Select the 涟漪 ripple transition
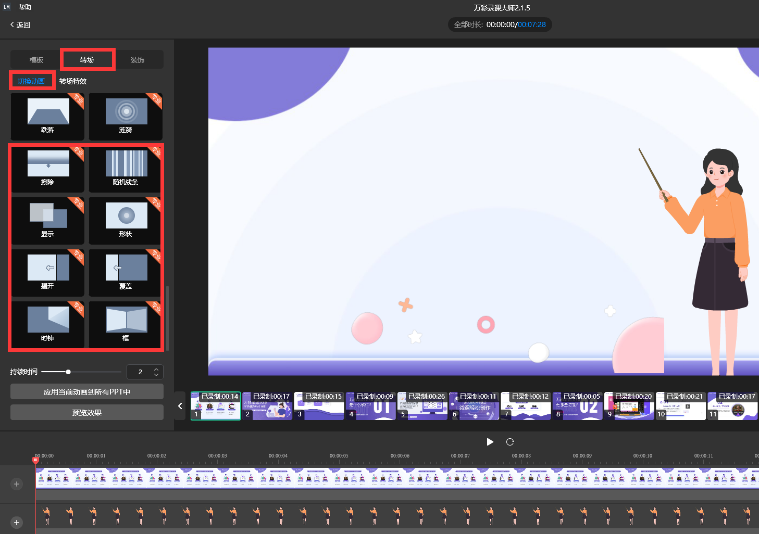Screen dimensions: 759x534 [x=126, y=117]
